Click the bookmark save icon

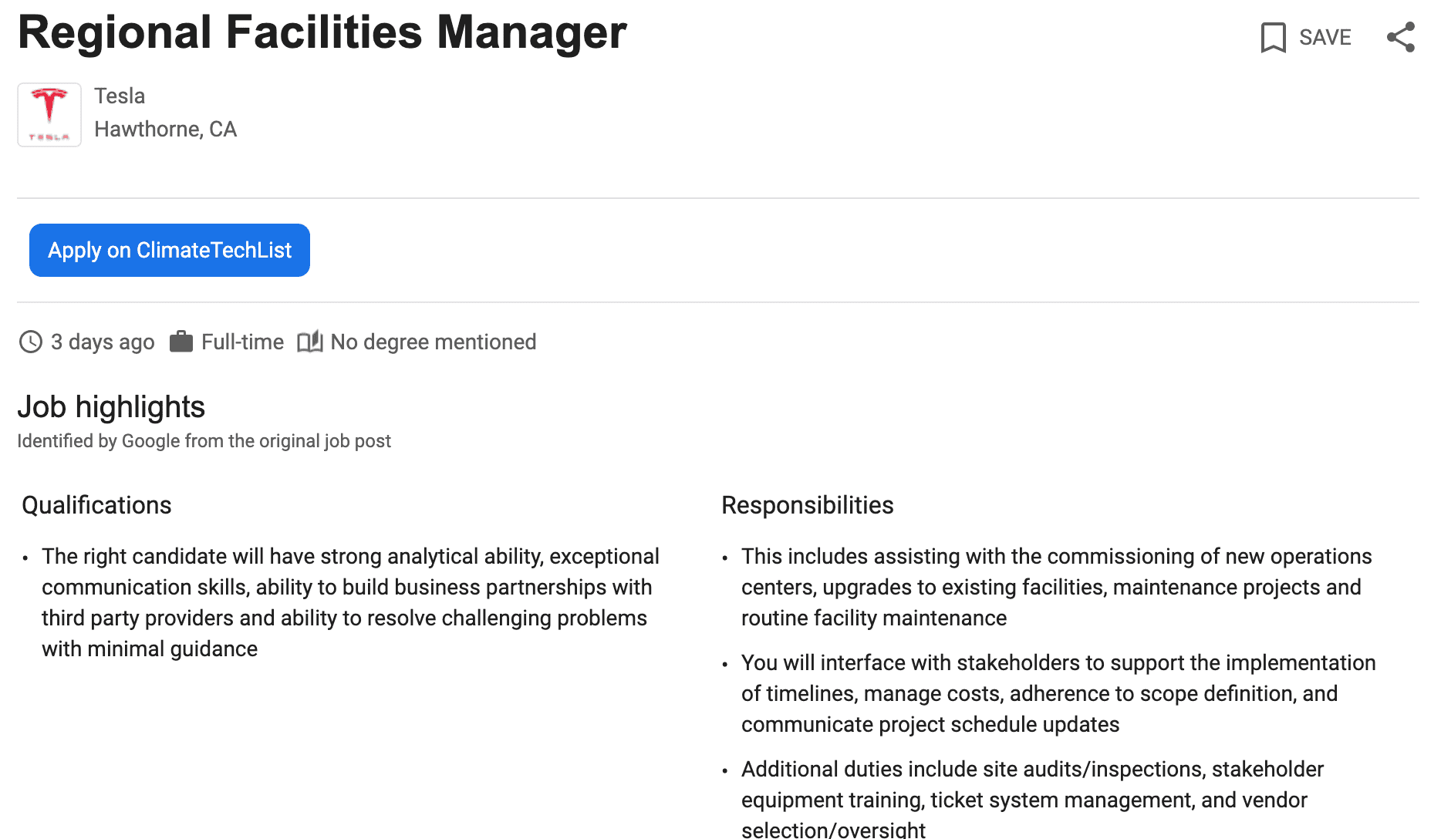(x=1273, y=37)
